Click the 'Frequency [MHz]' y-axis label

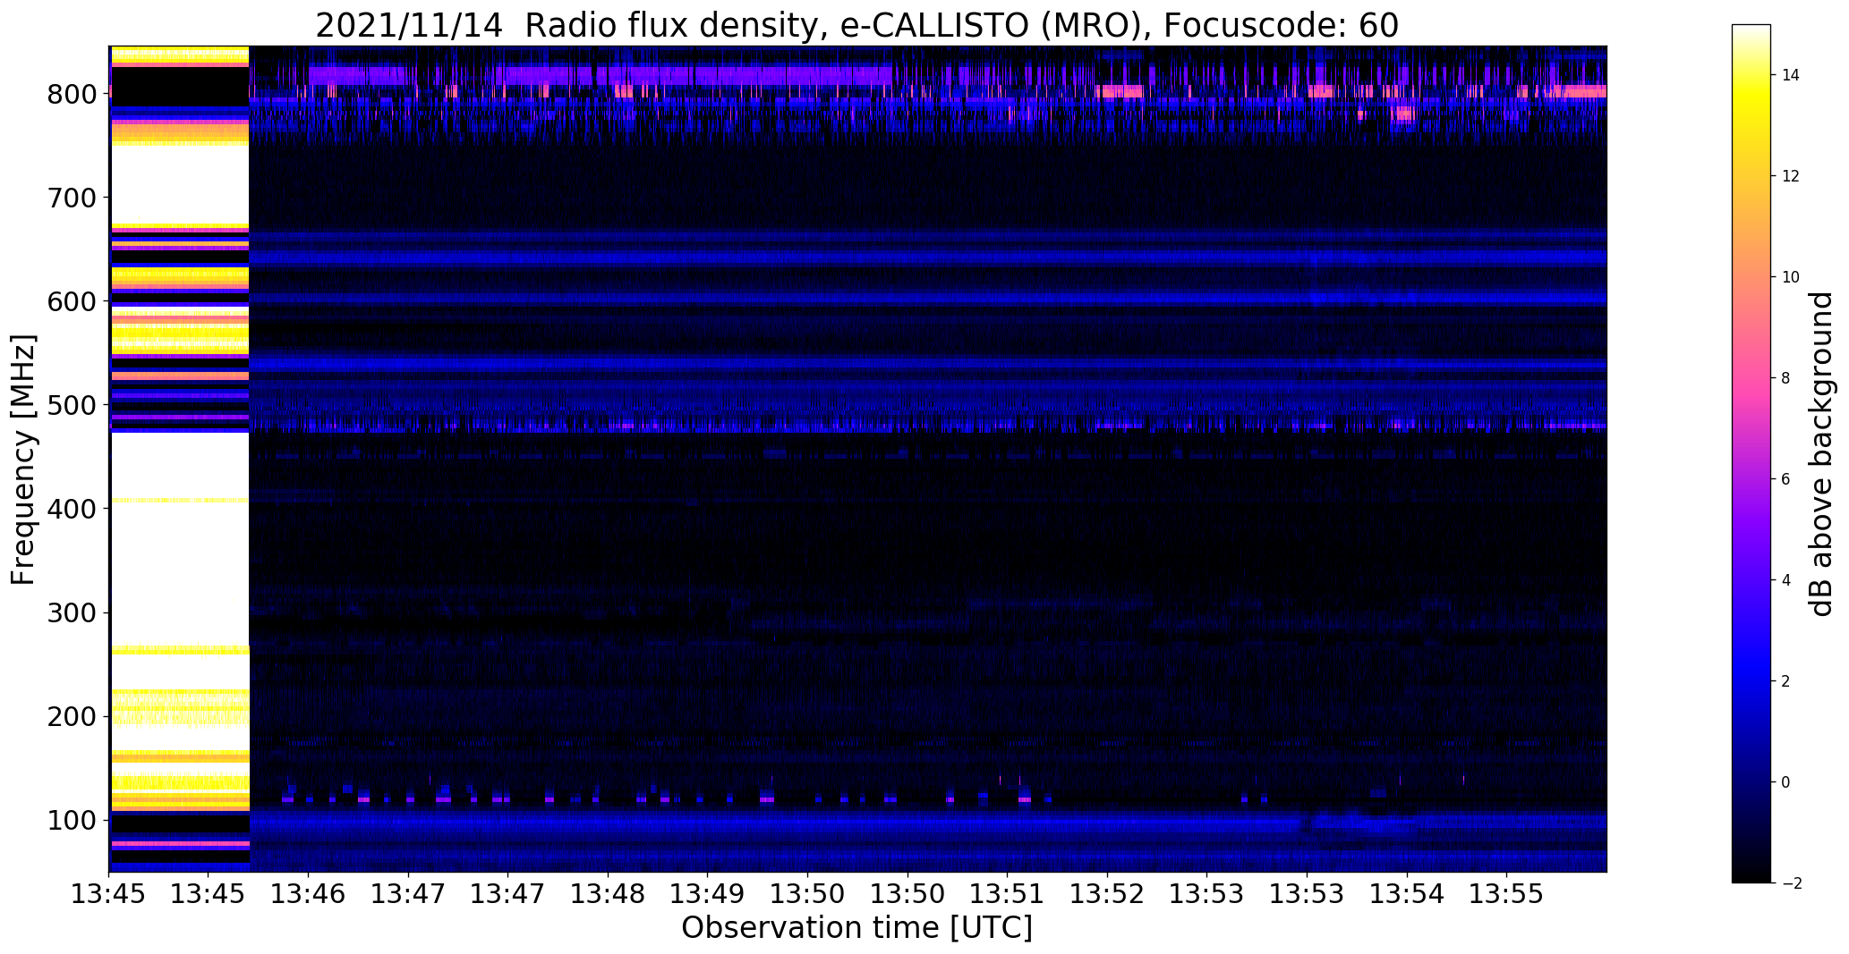click(23, 460)
